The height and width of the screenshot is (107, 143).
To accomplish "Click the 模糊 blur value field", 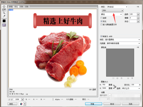I will [x=133, y=18].
